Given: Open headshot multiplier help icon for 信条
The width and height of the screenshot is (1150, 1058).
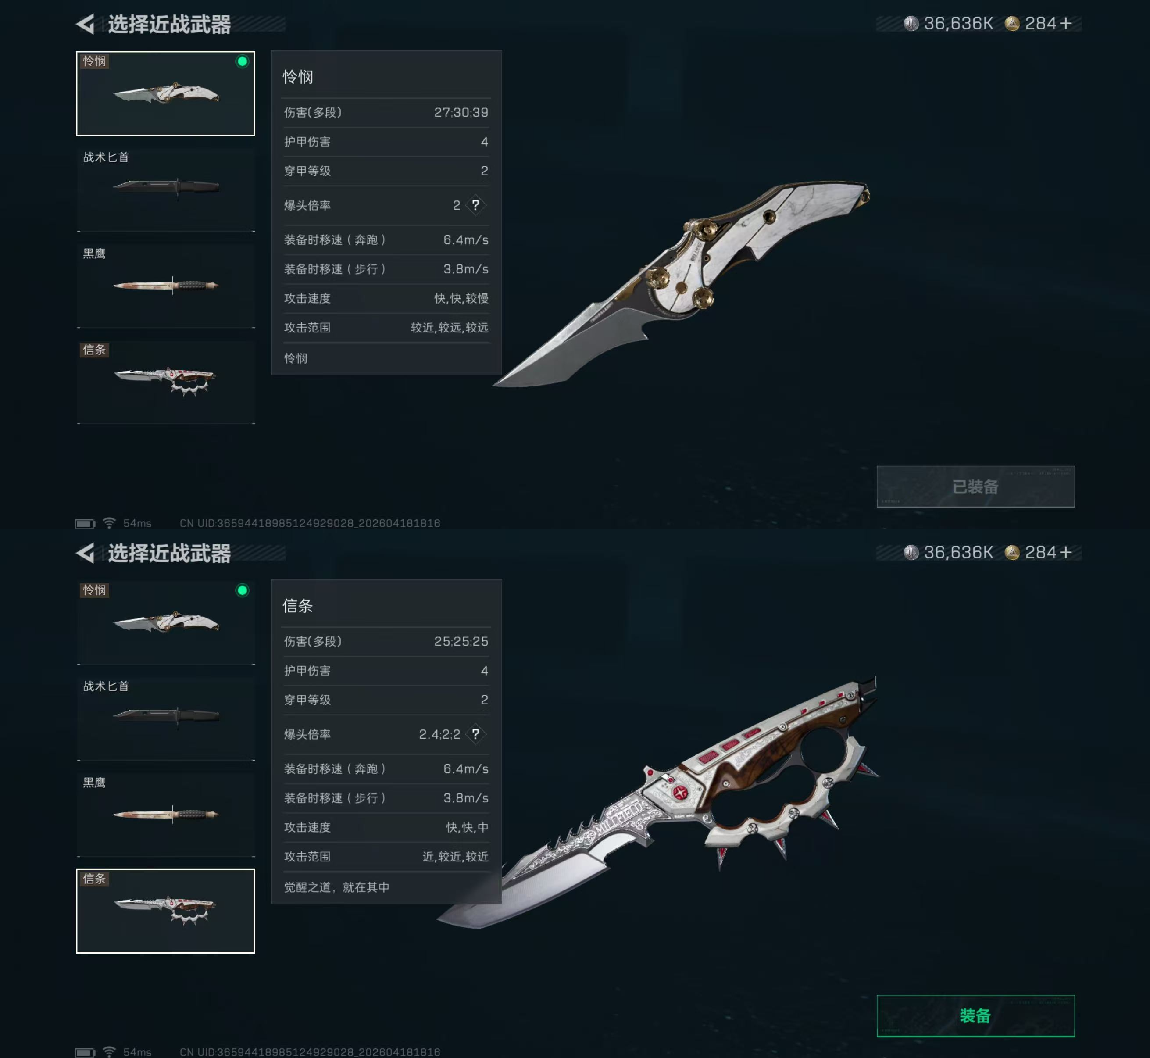Looking at the screenshot, I should [475, 734].
